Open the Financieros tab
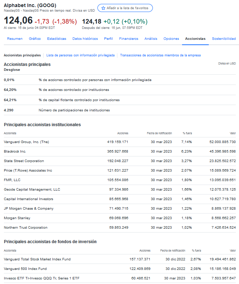This screenshot has height=284, width=239. click(129, 38)
